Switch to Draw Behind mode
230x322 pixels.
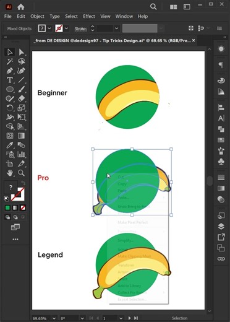click(x=15, y=217)
